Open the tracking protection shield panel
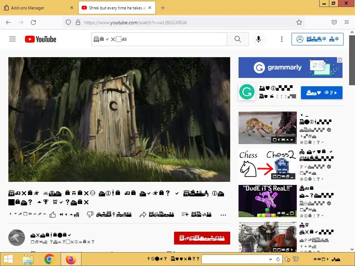This screenshot has width=355, height=266. [x=68, y=22]
